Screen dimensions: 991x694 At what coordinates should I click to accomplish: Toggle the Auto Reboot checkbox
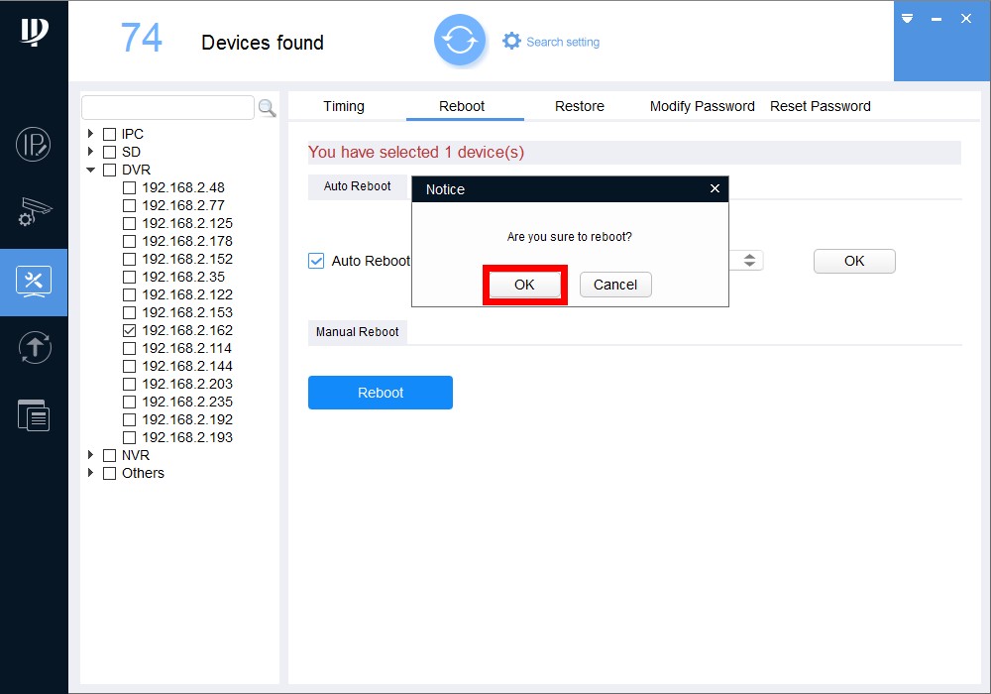pos(316,261)
